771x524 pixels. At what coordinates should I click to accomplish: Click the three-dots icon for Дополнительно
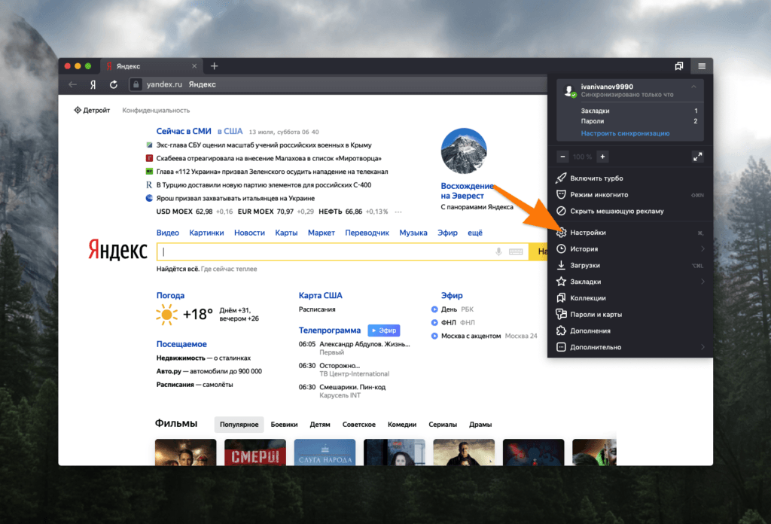tap(561, 347)
